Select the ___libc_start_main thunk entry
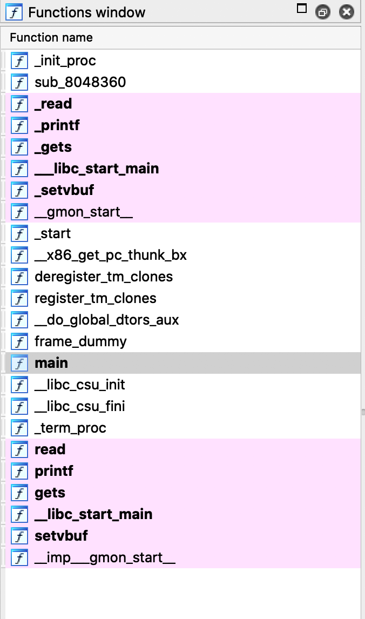Image resolution: width=365 pixels, height=619 pixels. [183, 169]
